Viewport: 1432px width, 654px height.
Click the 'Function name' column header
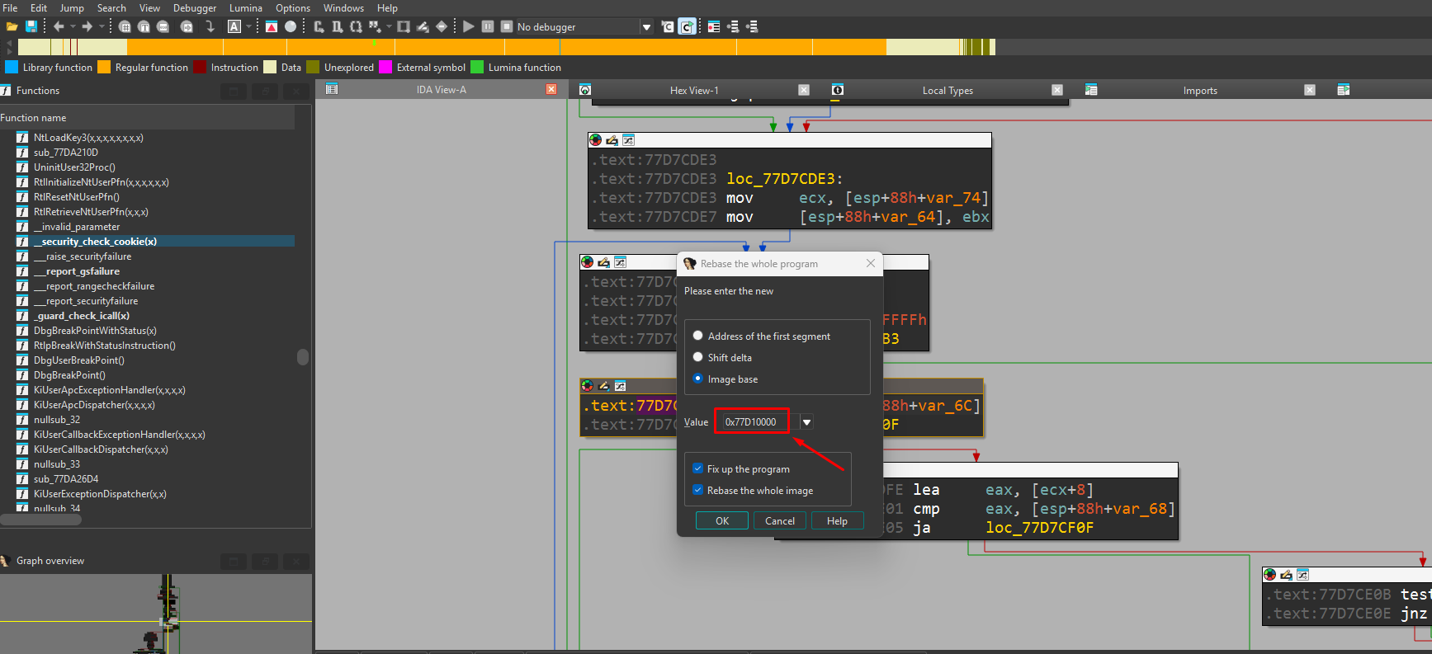click(x=147, y=117)
